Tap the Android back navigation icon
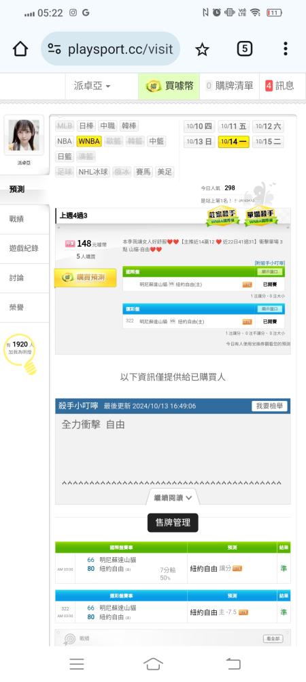This screenshot has width=306, height=682. 233,664
